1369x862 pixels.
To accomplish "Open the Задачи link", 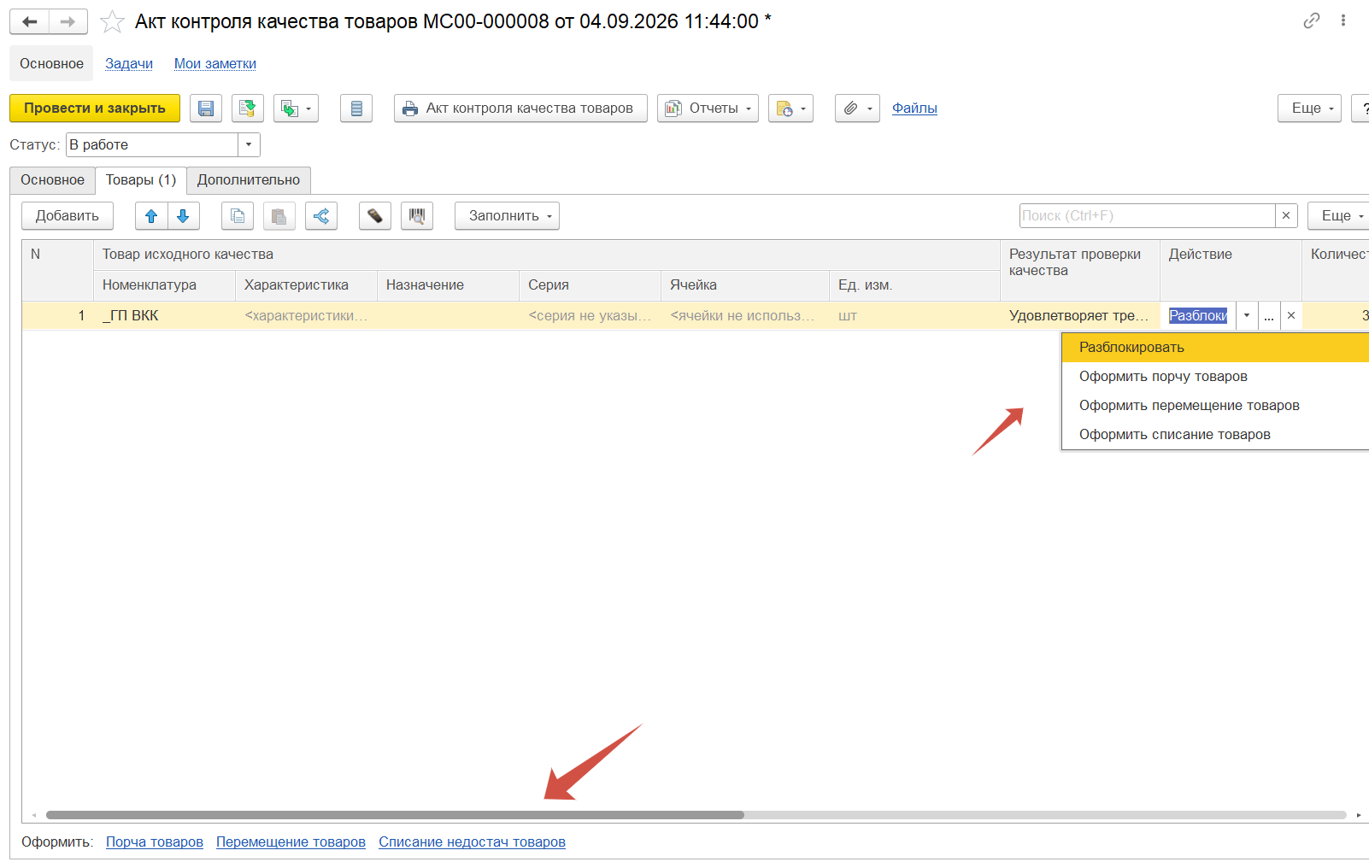I will click(x=129, y=64).
